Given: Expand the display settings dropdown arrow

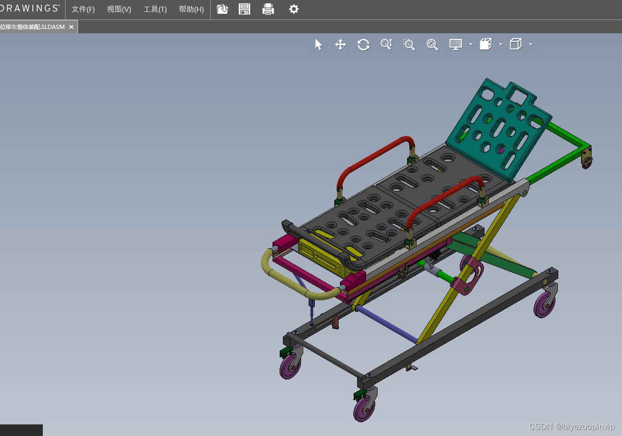Looking at the screenshot, I should point(471,44).
